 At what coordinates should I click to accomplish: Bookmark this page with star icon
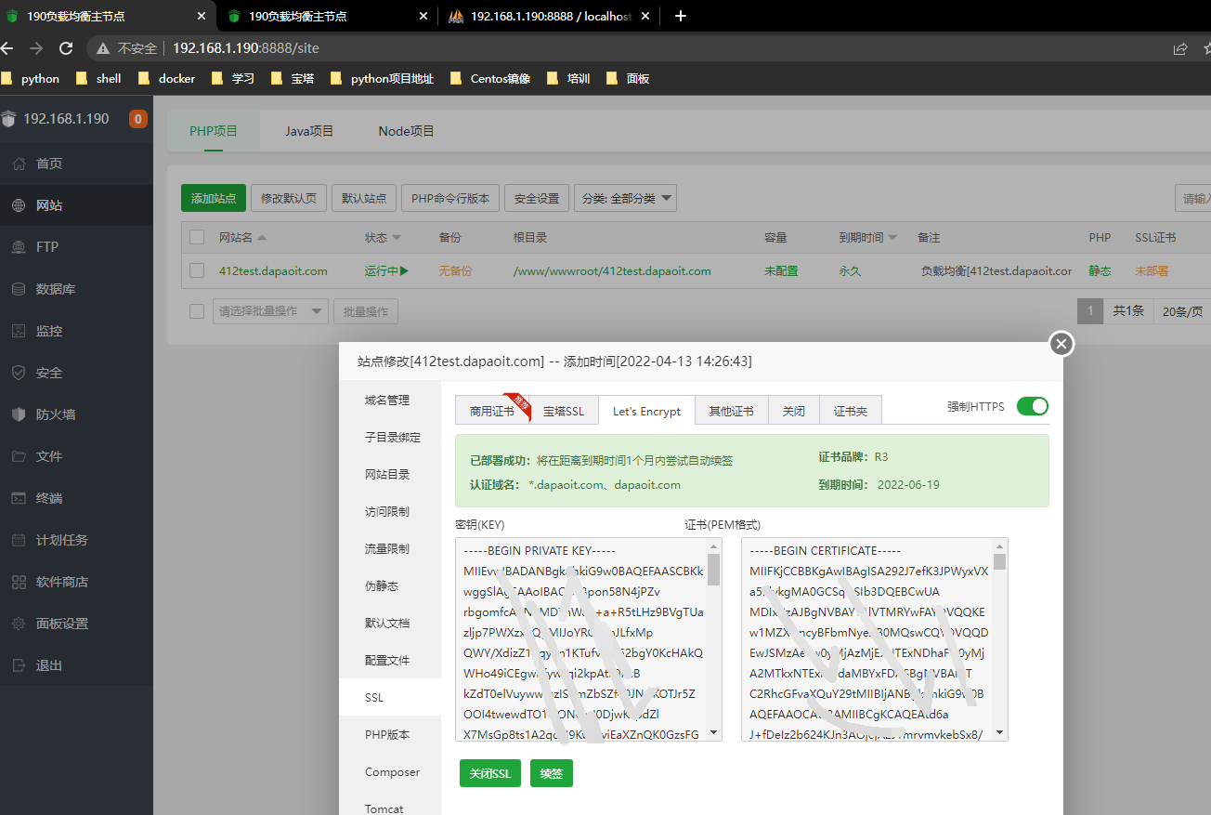pyautogui.click(x=1206, y=47)
